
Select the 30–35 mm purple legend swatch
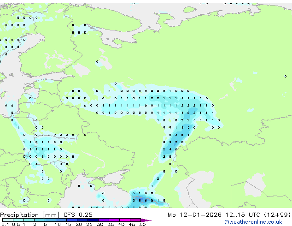click(x=104, y=220)
